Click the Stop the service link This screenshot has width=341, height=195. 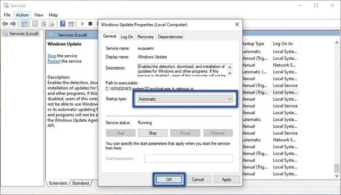pyautogui.click(x=52, y=56)
